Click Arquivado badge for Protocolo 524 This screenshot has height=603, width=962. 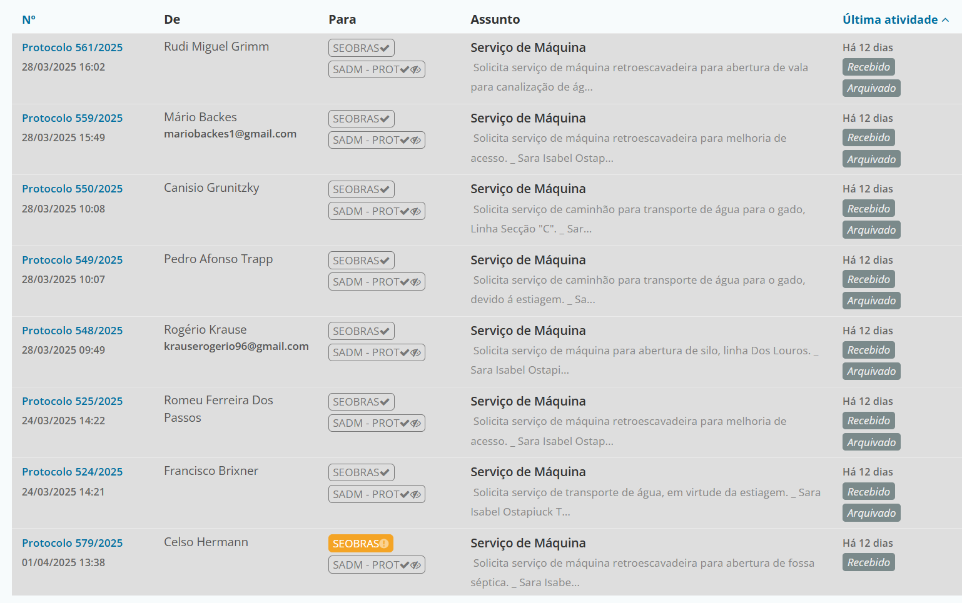point(871,513)
